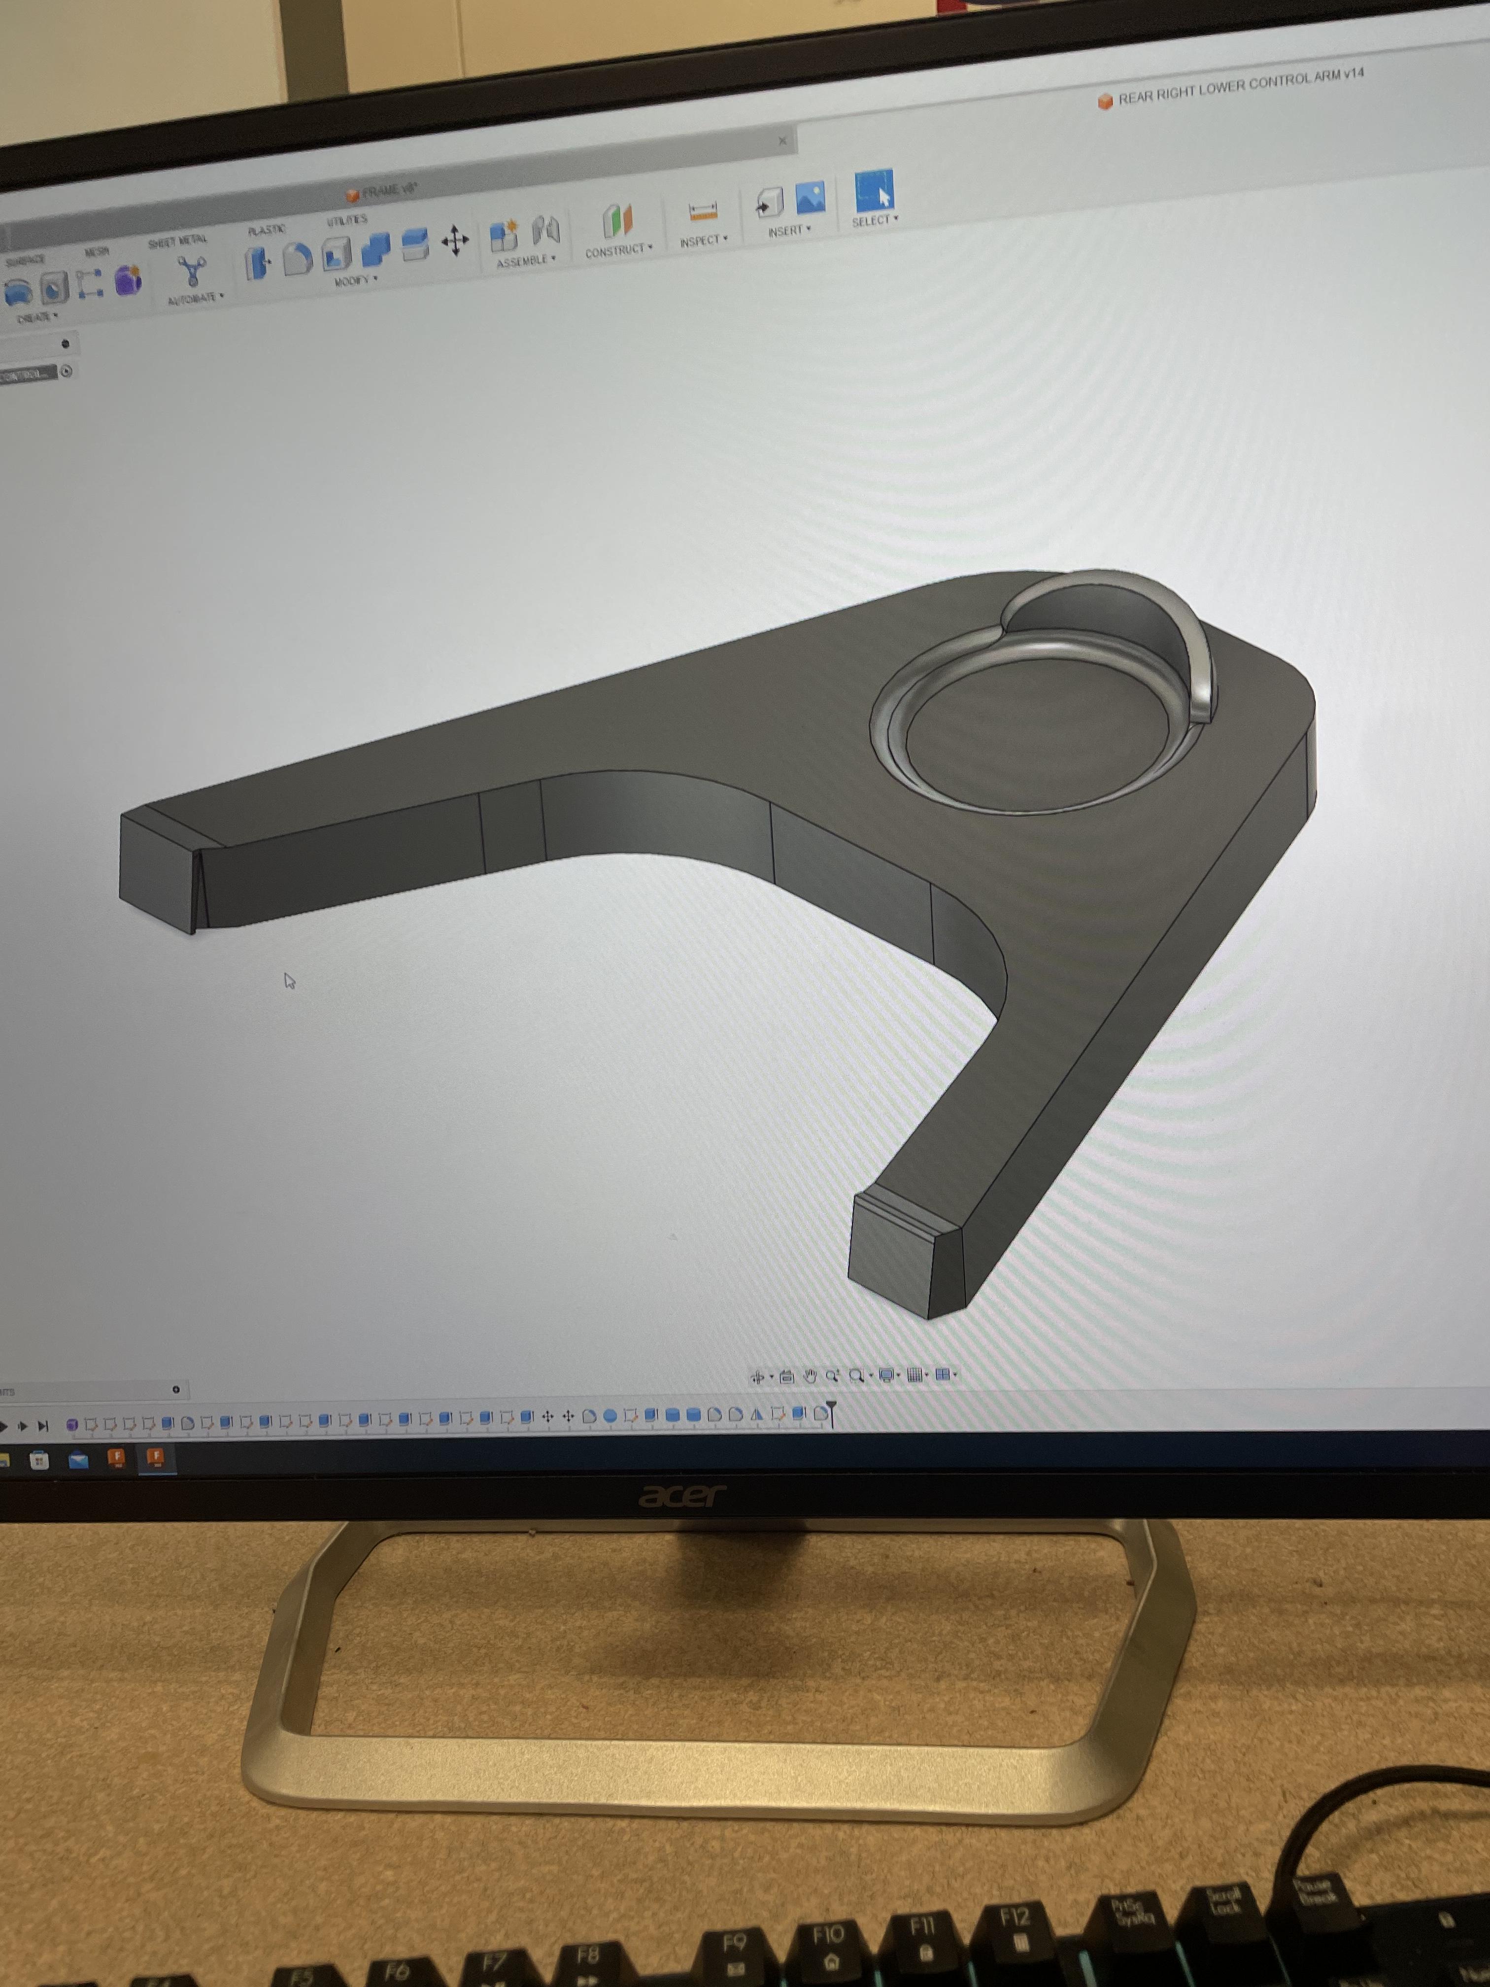Activate the Pan hand tool
This screenshot has width=1490, height=1987.
[x=810, y=1376]
